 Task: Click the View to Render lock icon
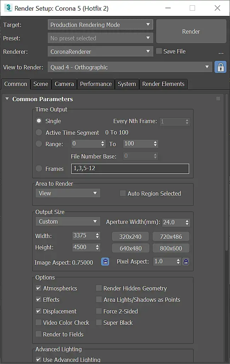220,67
